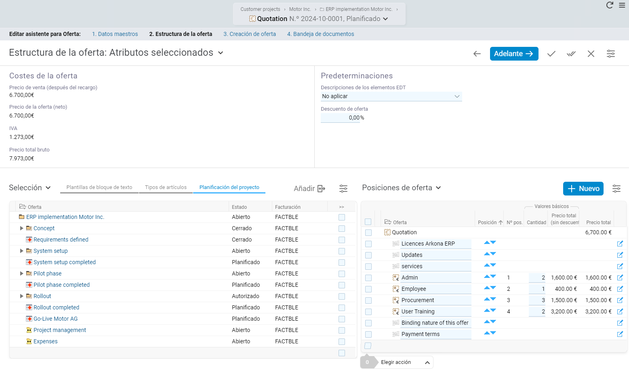Viewport: 629px width, 372px height.
Task: Open the Motor Inc. breadcrumb link
Action: click(x=300, y=9)
